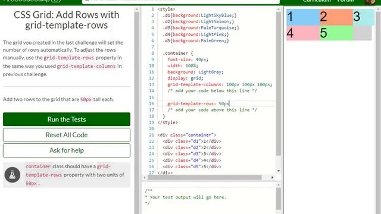Viewport: 381px width, 214px height.
Task: Click the editor vertical scrollbar thumb
Action: point(279,84)
